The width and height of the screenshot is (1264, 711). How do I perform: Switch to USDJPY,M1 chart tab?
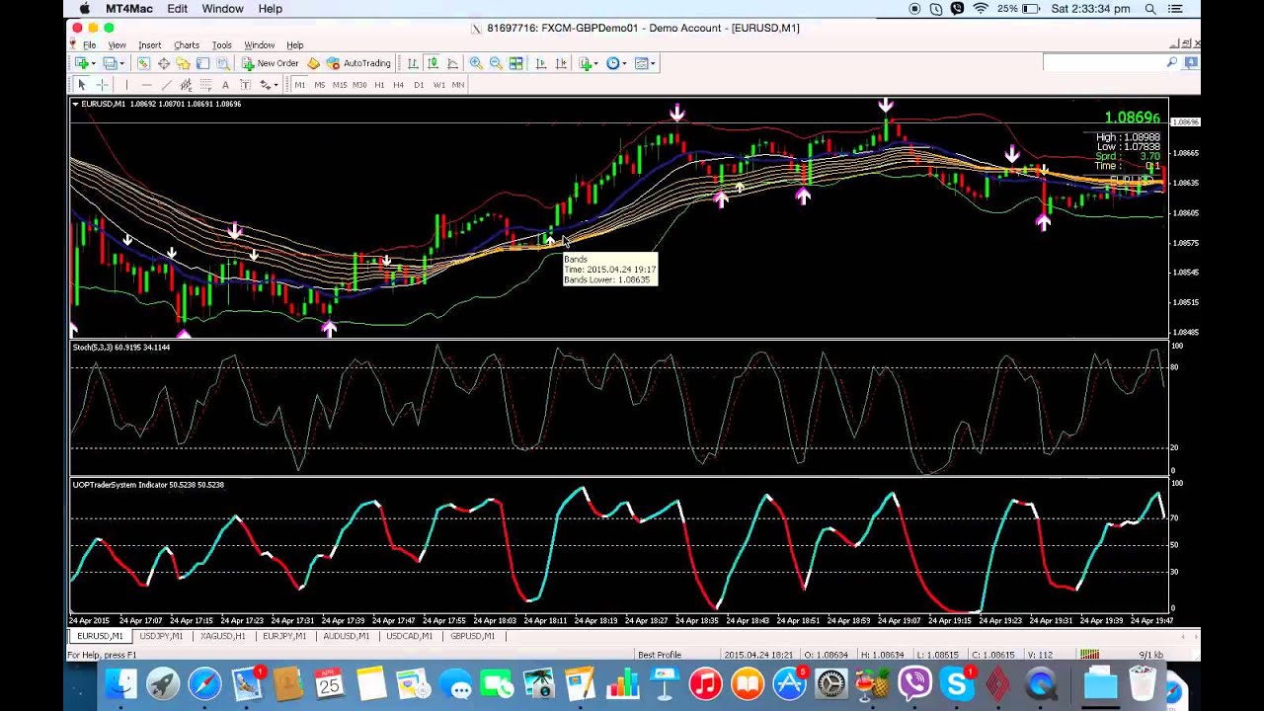pyautogui.click(x=161, y=636)
